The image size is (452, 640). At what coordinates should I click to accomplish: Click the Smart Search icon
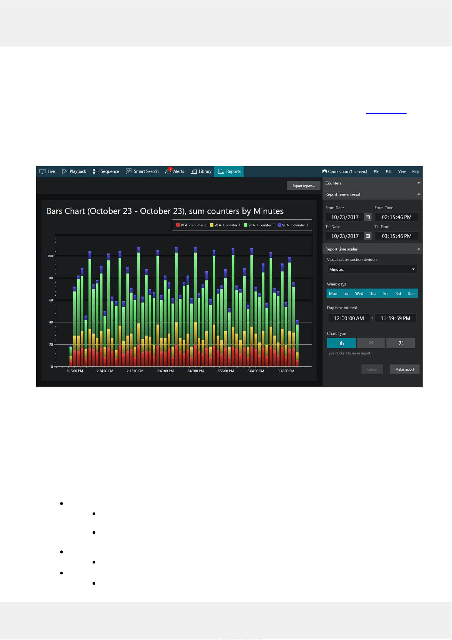(129, 171)
